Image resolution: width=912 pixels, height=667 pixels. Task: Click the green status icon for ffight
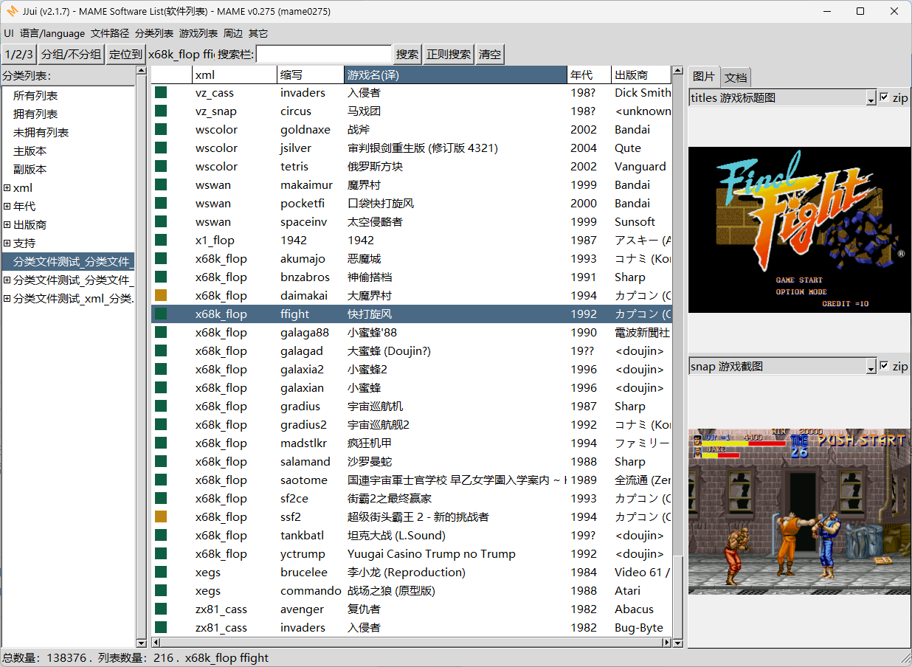point(160,314)
